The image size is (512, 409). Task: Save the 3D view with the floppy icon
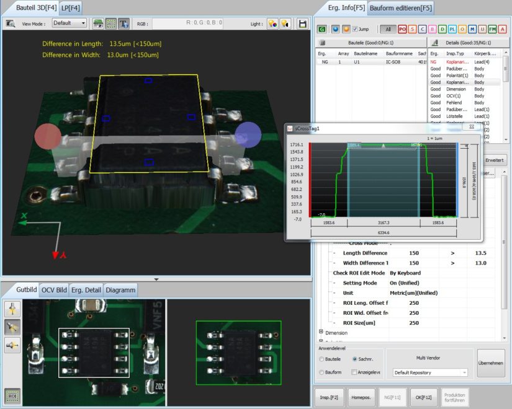[x=303, y=24]
